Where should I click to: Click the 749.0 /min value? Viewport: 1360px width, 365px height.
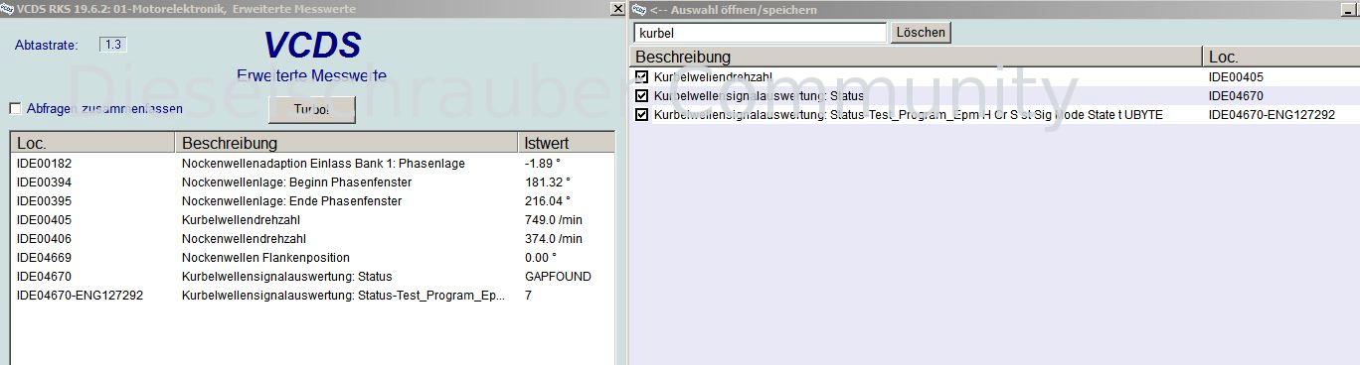click(554, 220)
